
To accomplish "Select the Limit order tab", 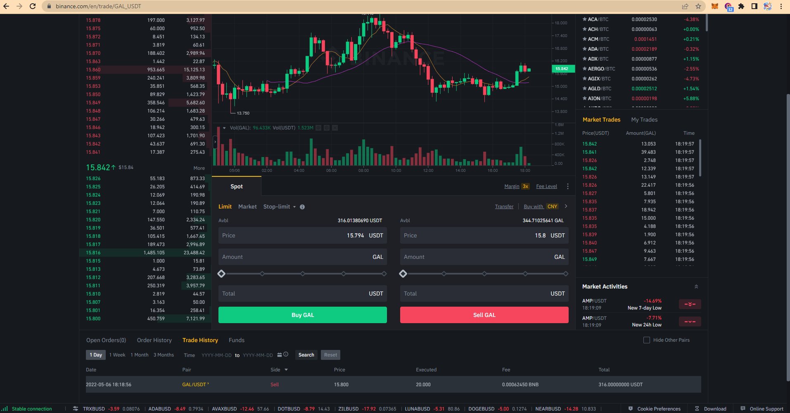I will [x=225, y=206].
